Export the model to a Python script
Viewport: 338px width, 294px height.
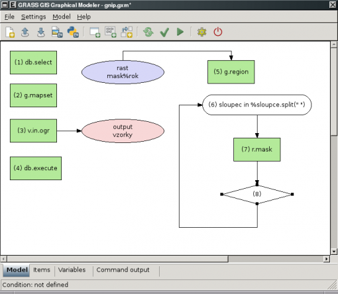[73, 32]
